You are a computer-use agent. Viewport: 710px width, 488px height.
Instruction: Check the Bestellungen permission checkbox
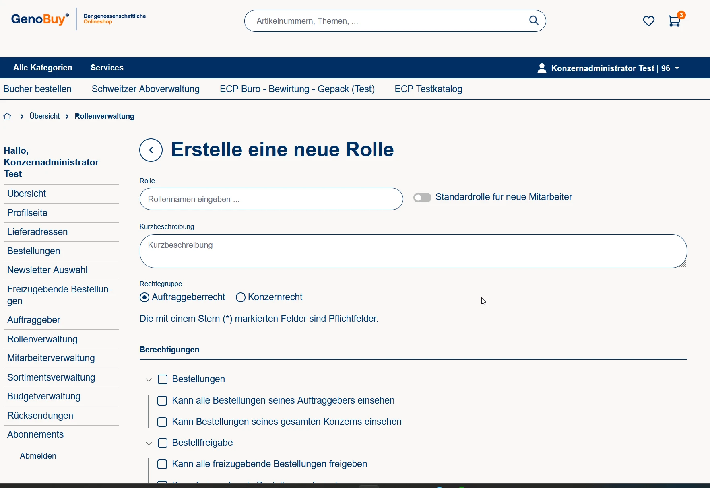pyautogui.click(x=163, y=379)
